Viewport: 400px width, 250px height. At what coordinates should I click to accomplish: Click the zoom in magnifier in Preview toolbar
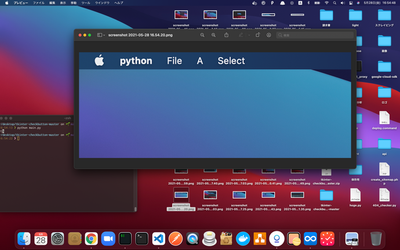pos(213,35)
